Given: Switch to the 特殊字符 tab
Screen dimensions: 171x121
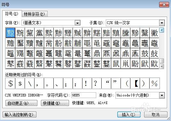Looking at the screenshot, I should point(35,14).
